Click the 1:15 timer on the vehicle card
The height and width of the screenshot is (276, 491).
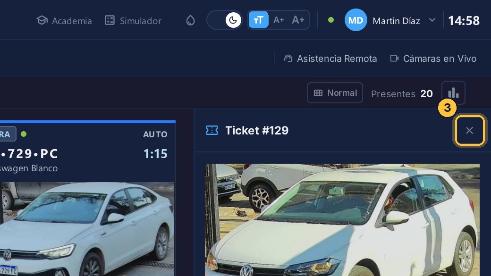pos(155,154)
